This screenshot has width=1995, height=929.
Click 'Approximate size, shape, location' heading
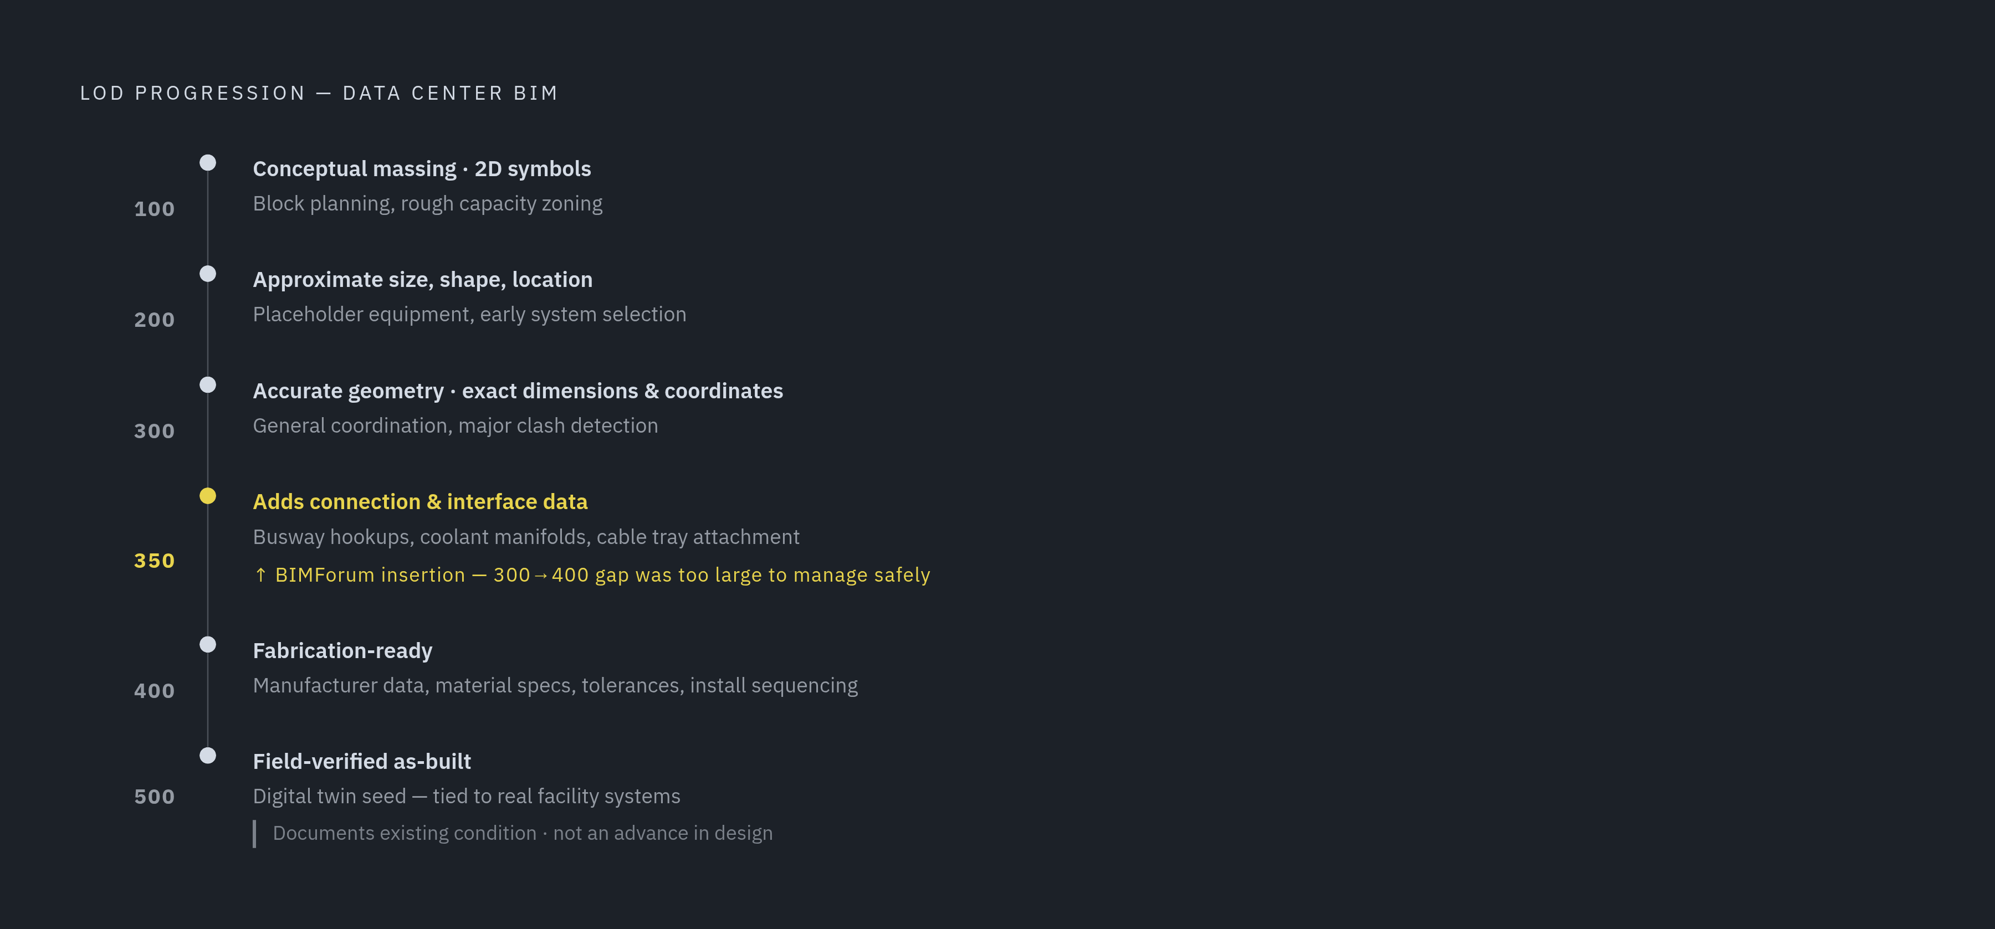pos(422,279)
